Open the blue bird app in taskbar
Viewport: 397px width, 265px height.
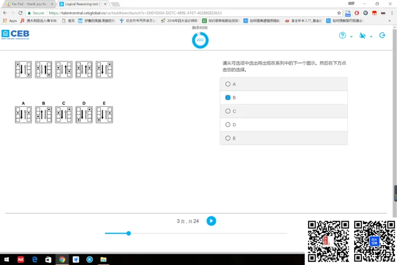(x=76, y=259)
